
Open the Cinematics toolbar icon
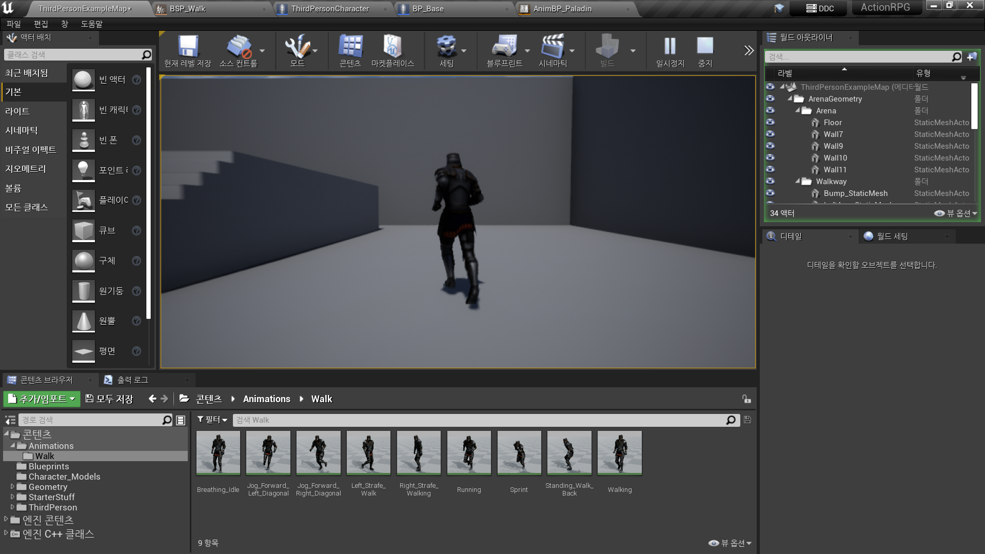(553, 47)
